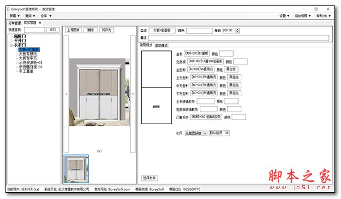The image size is (341, 199).
Task: Click the 主材玻璃胶条 material field
Action: [x=205, y=101]
